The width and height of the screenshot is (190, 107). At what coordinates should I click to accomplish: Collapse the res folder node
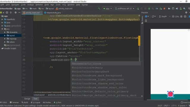pyautogui.click(x=2, y=29)
